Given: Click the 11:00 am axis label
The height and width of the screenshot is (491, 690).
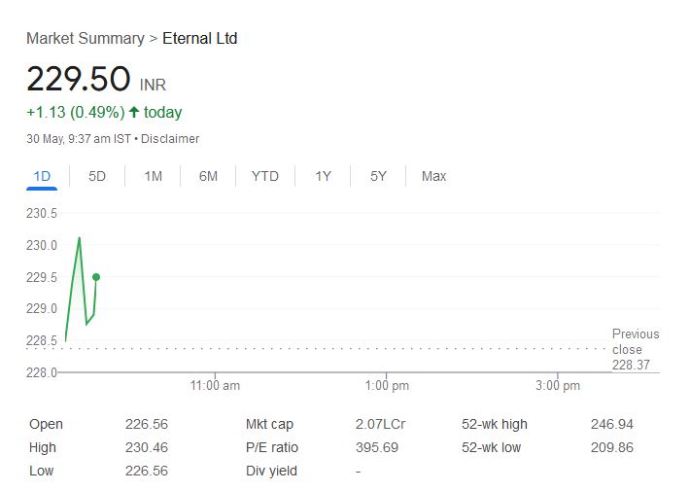Looking at the screenshot, I should [x=215, y=386].
